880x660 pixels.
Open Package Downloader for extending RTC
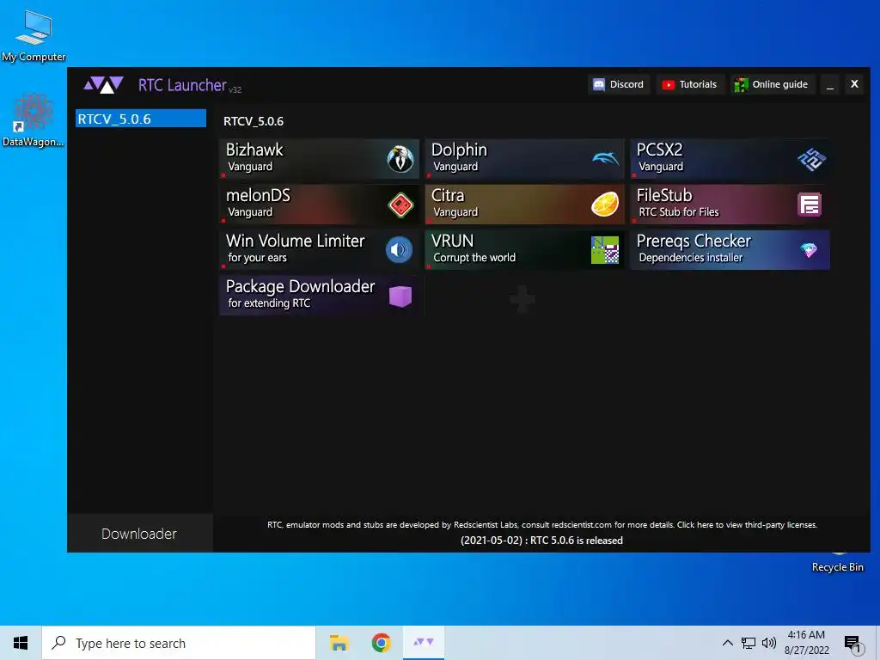pos(320,296)
